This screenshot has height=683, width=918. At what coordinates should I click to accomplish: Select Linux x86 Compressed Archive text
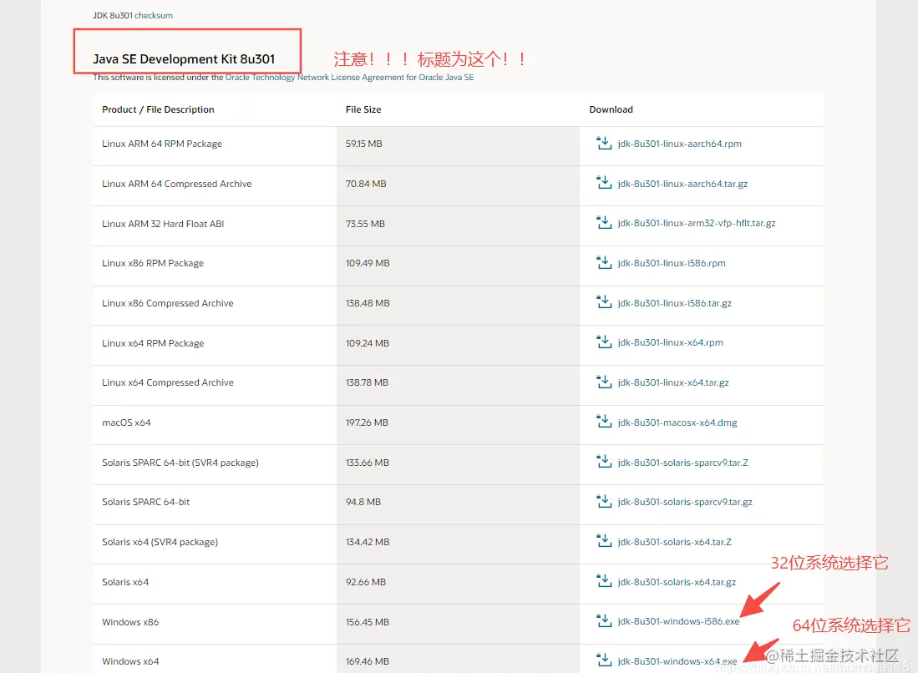point(167,303)
